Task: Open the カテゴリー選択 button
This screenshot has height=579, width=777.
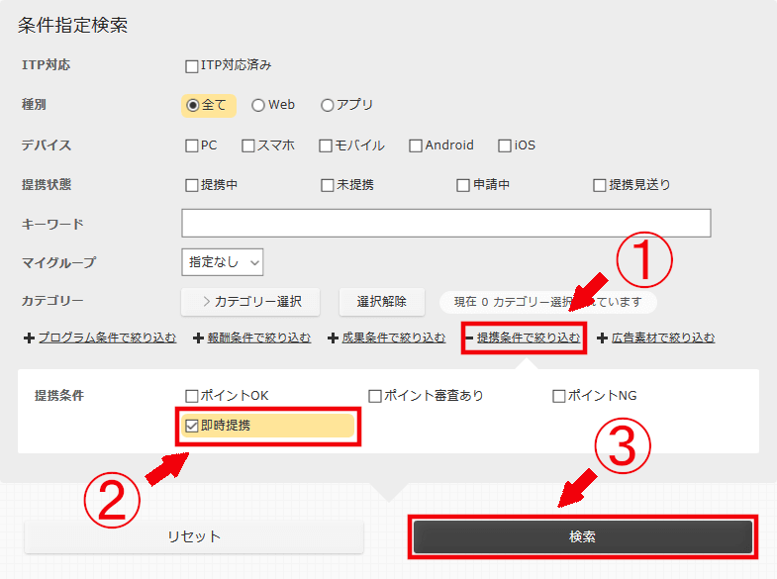Action: [x=250, y=302]
